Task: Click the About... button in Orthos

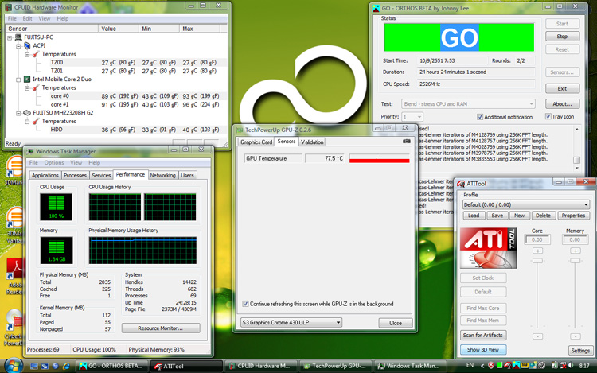Action: coord(562,104)
